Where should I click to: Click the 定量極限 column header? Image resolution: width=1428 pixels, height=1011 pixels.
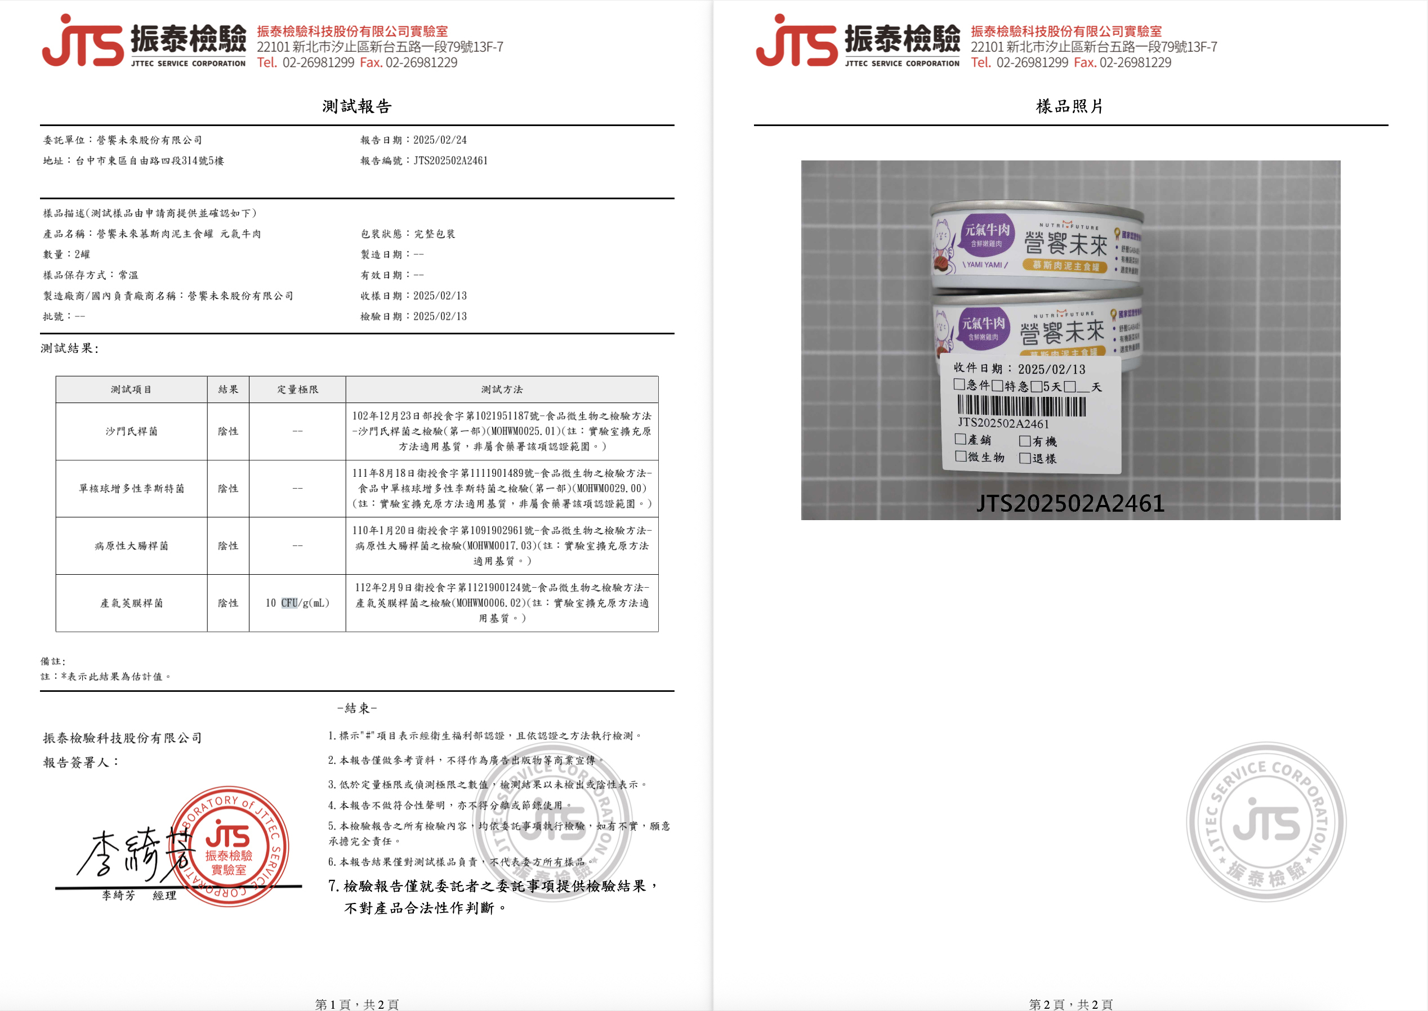tap(298, 389)
